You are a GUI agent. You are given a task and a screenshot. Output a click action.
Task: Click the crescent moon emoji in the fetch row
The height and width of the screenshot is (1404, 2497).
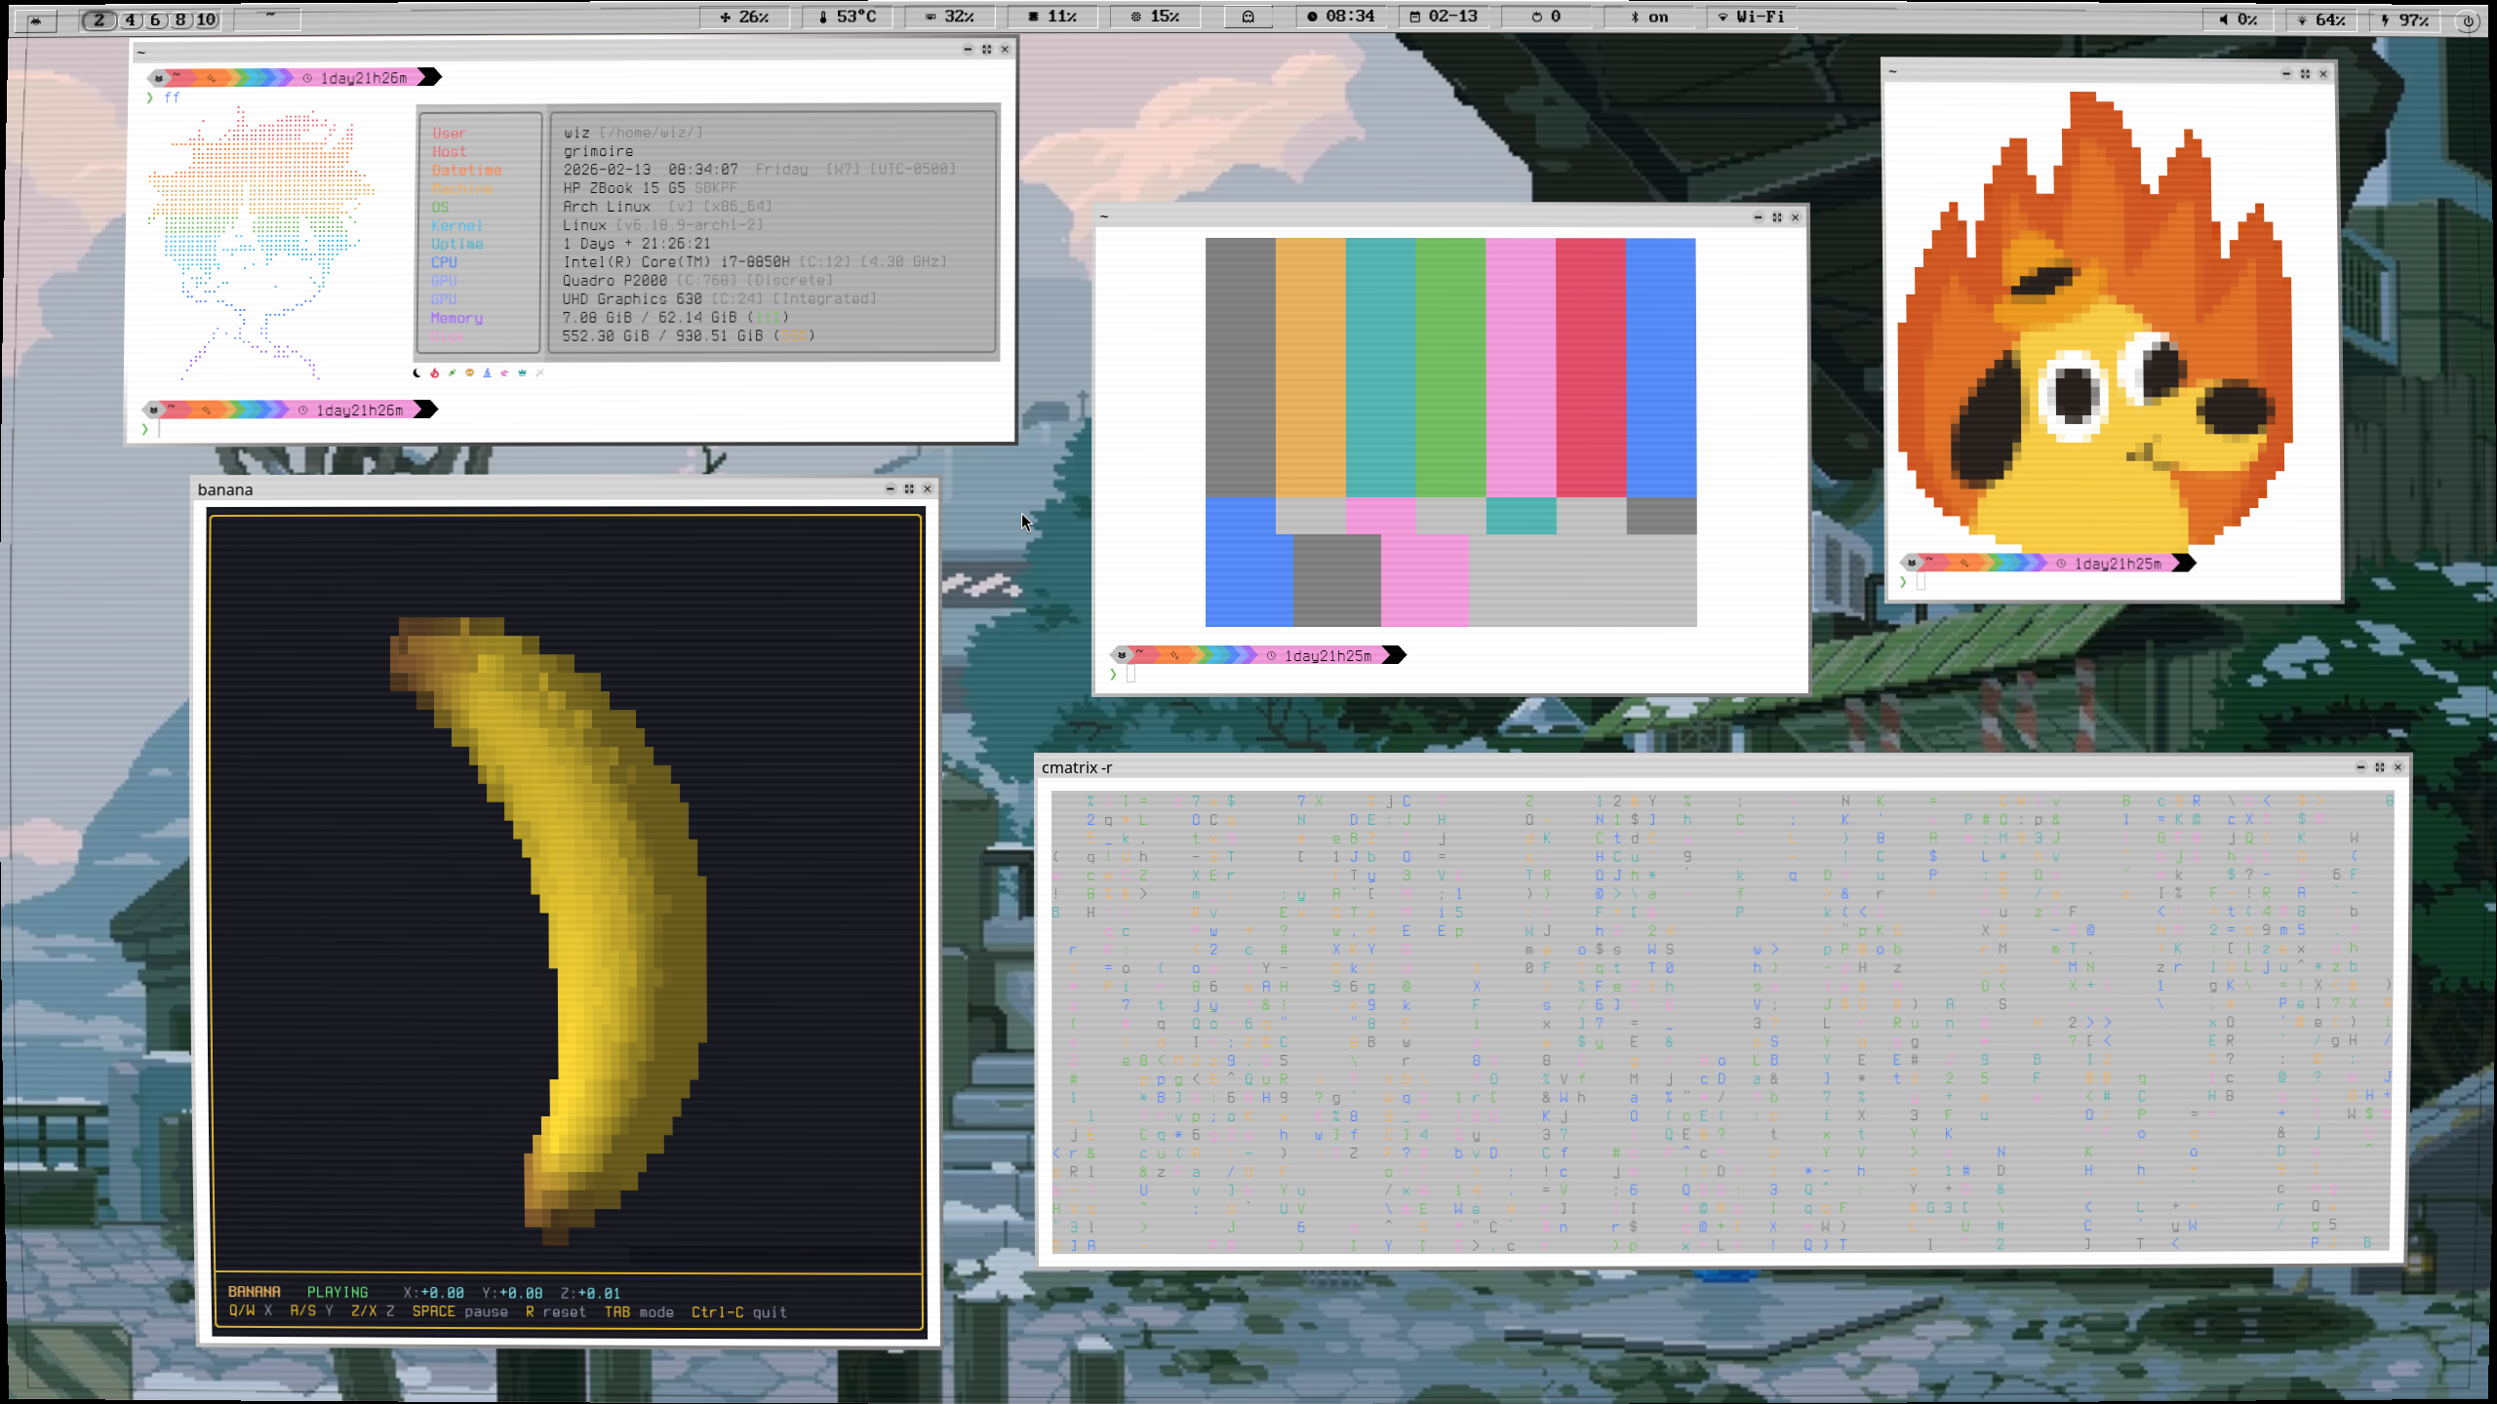coord(416,372)
